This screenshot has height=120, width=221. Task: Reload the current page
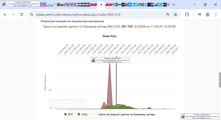click(22, 14)
